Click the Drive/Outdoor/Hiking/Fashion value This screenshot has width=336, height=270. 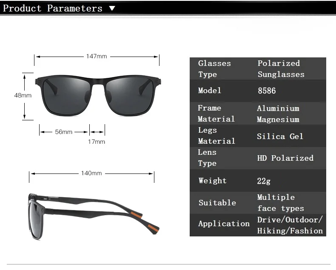(x=290, y=225)
